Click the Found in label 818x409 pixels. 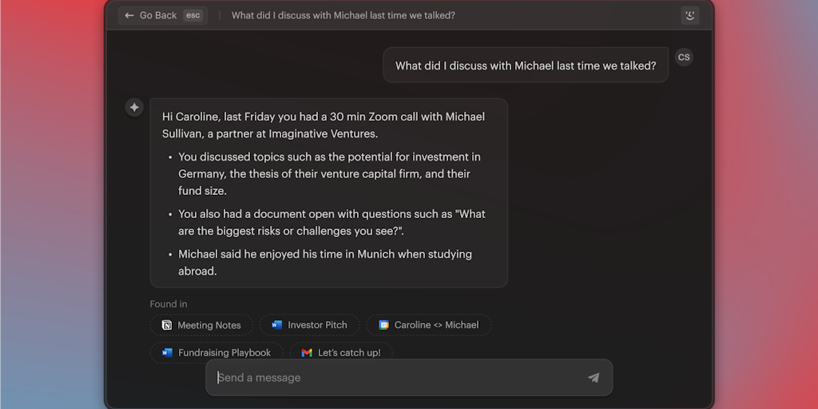click(x=169, y=304)
